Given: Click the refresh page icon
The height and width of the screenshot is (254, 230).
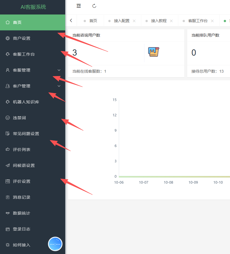Looking at the screenshot, I should [94, 6].
